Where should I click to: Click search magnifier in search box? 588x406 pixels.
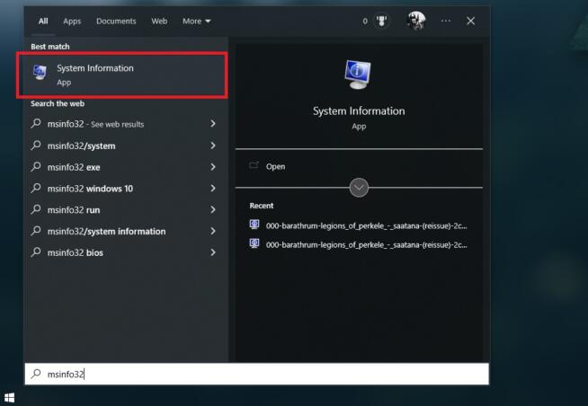click(x=36, y=374)
